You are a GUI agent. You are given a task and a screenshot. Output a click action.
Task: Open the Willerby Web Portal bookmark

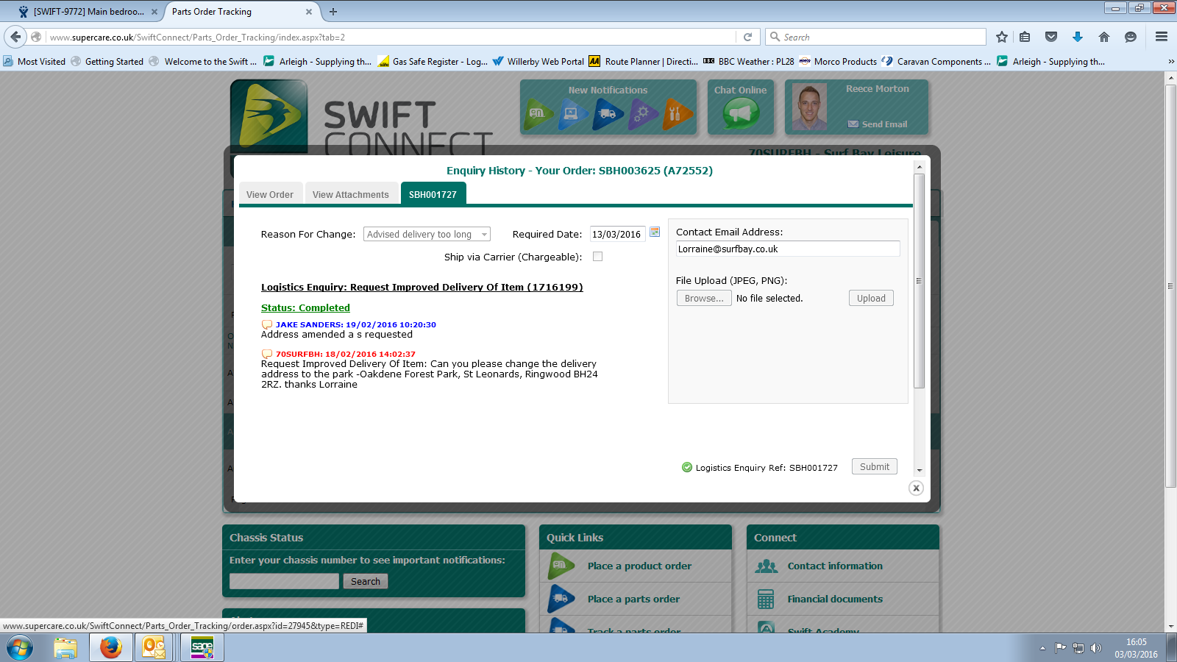coord(538,62)
